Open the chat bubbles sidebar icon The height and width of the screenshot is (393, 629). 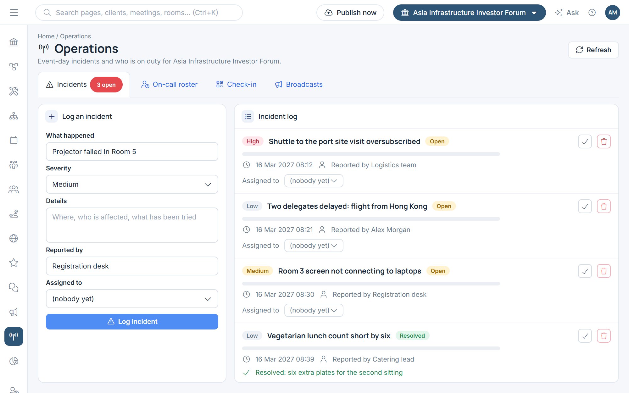pos(14,287)
